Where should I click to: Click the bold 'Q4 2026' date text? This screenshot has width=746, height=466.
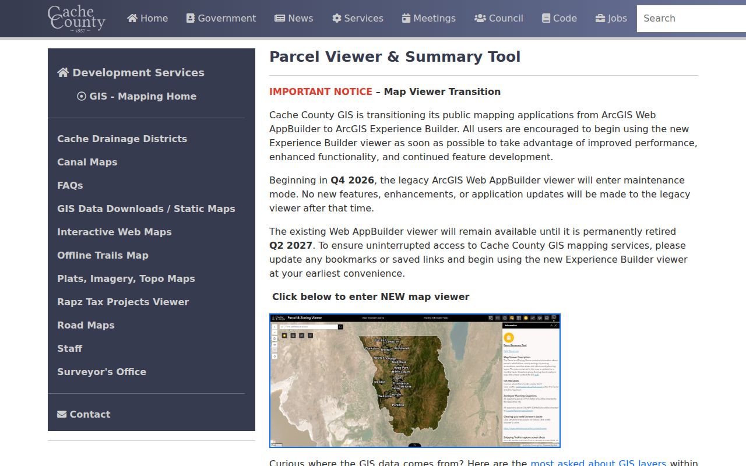[x=352, y=180]
